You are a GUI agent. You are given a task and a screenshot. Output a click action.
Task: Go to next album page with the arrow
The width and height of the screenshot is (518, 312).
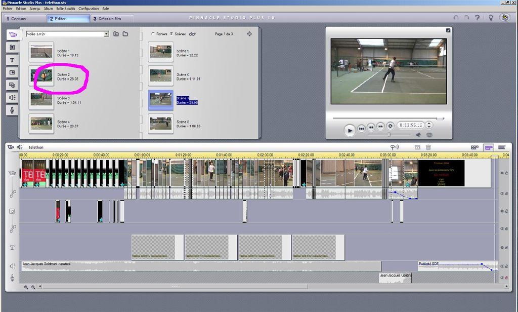click(249, 34)
